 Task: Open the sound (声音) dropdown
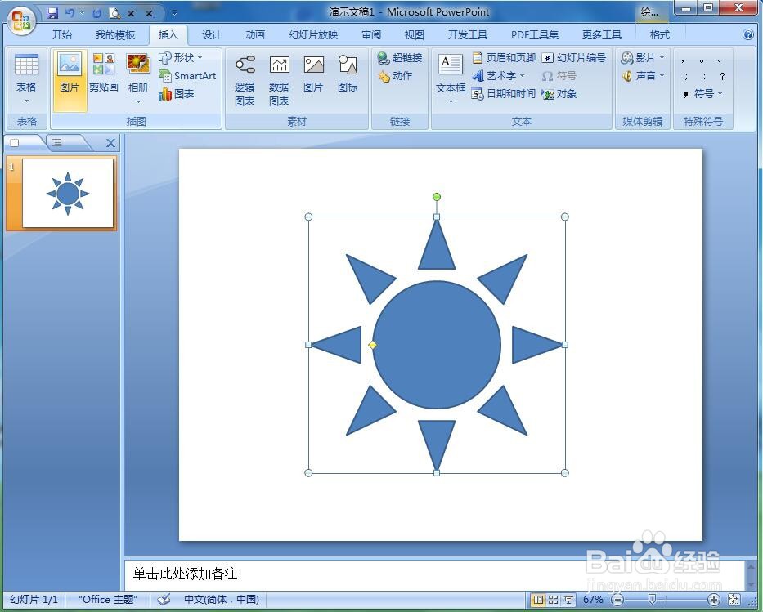[x=643, y=75]
